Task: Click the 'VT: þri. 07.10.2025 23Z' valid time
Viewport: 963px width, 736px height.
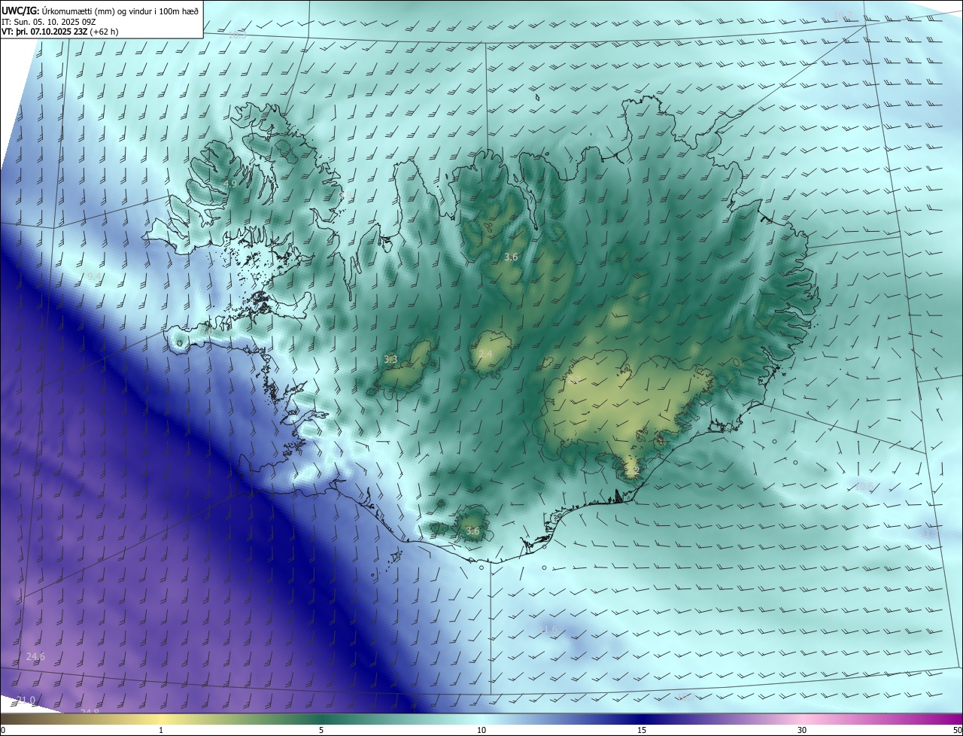Action: tap(45, 32)
